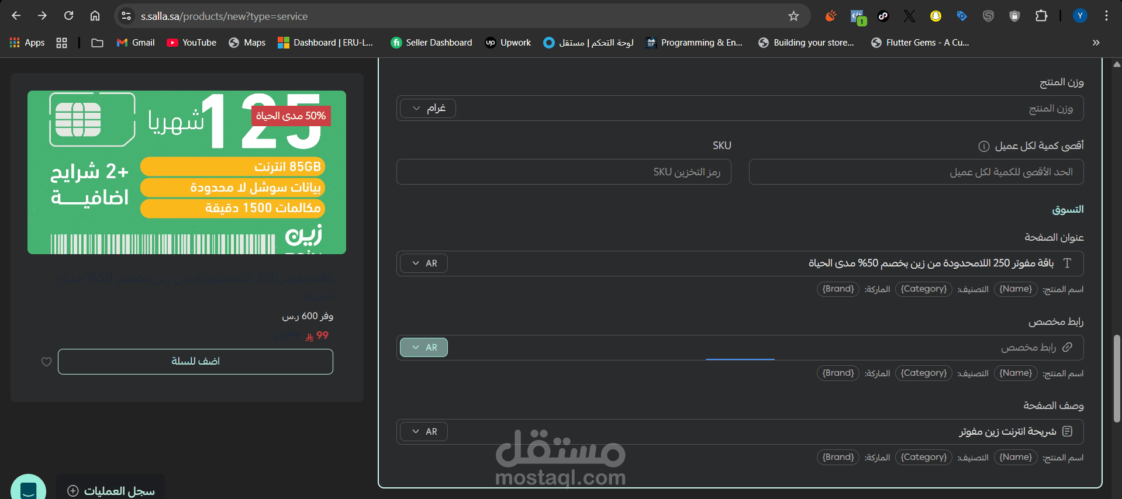Open the Programming & En... bookmark

[694, 43]
